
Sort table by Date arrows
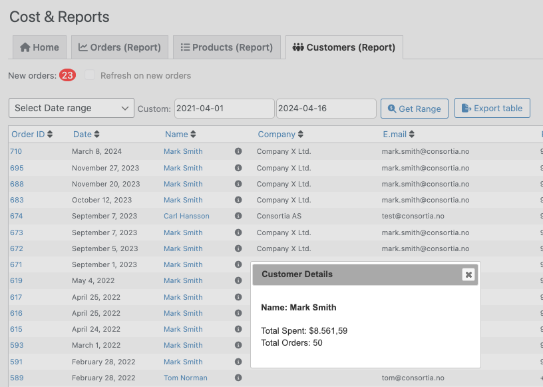pyautogui.click(x=96, y=134)
